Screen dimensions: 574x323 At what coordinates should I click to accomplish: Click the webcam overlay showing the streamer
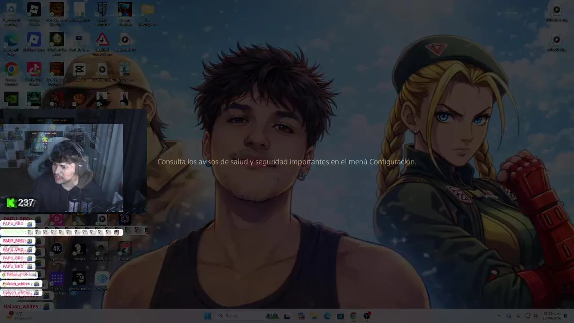pos(61,167)
